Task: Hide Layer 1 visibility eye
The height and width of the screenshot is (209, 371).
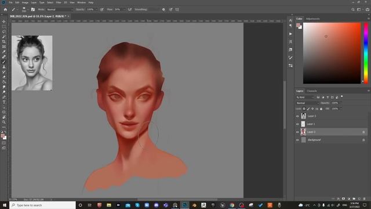Action: pos(297,124)
